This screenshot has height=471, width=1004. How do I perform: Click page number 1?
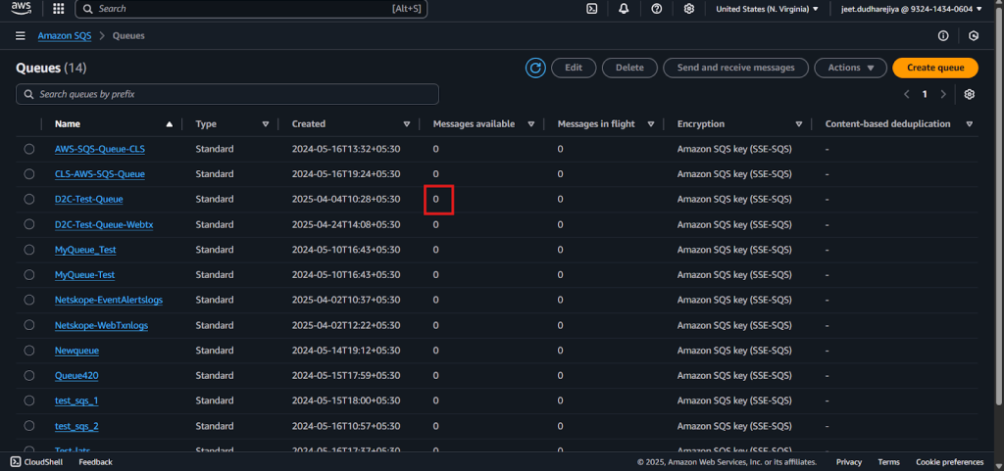coord(925,94)
